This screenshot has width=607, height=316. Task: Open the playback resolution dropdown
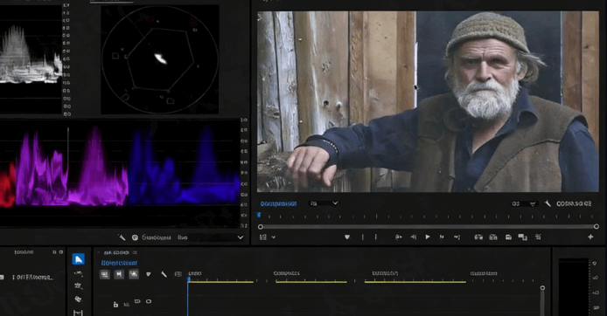click(525, 203)
